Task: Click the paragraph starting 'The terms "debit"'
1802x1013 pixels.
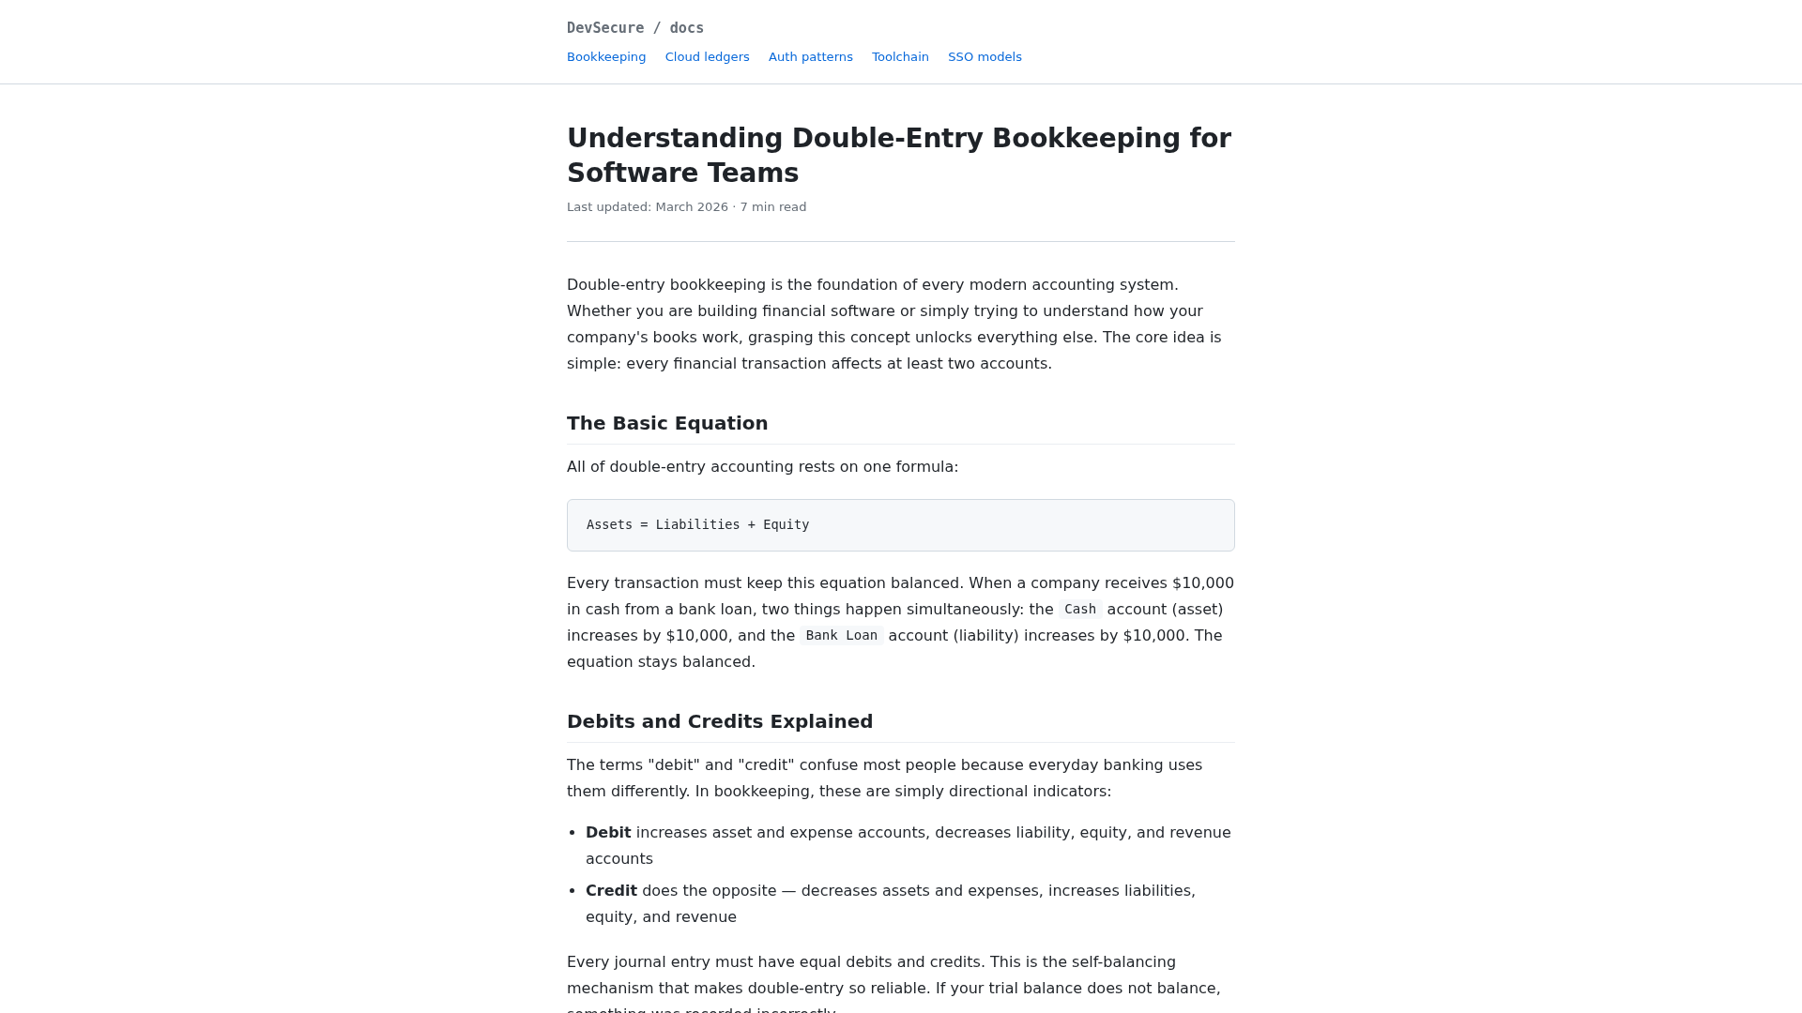Action: [884, 779]
